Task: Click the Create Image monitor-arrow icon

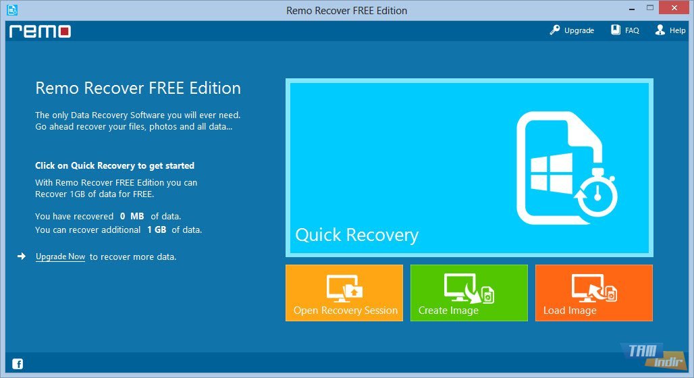Action: 469,288
